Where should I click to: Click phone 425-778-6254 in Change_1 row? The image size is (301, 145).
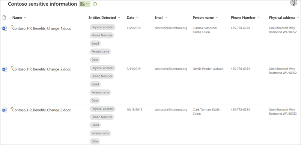(x=240, y=28)
